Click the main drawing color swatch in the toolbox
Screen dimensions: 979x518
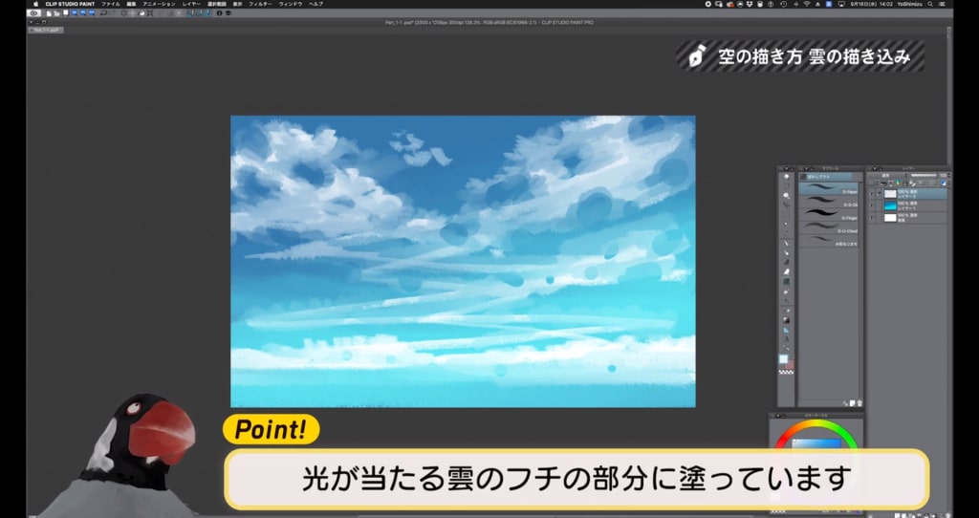783,358
